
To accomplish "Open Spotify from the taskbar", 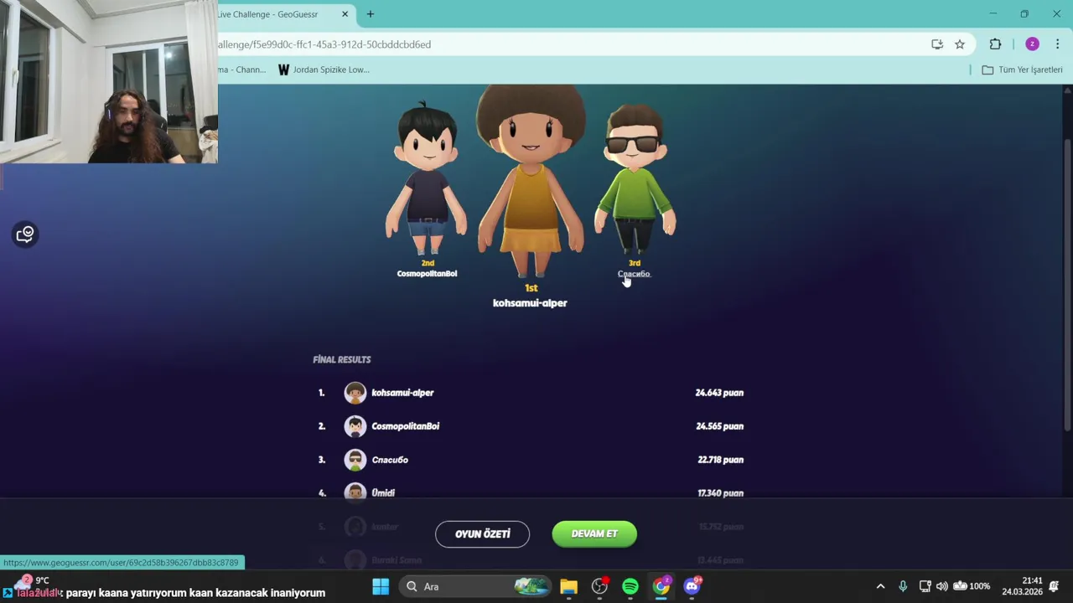I will (630, 586).
